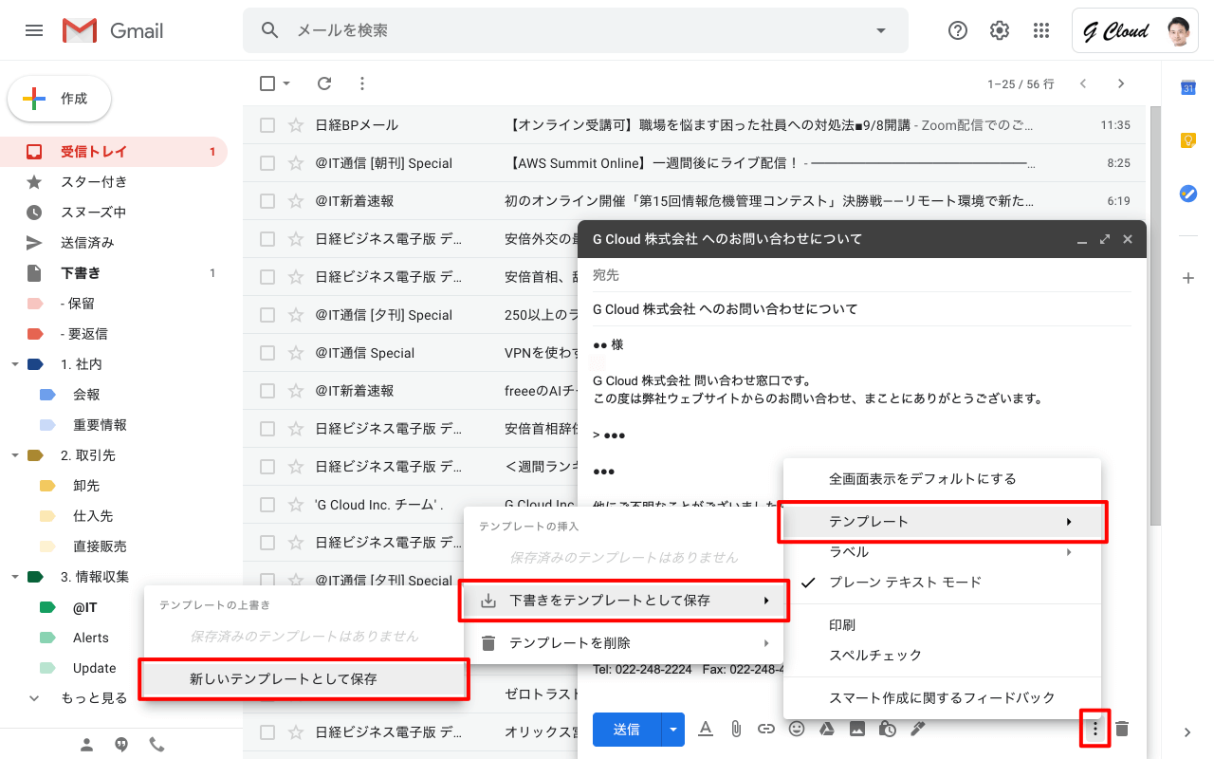Viewport: 1214px width, 759px height.
Task: Toggle プレーン テキスト モード option
Action: tap(942, 583)
